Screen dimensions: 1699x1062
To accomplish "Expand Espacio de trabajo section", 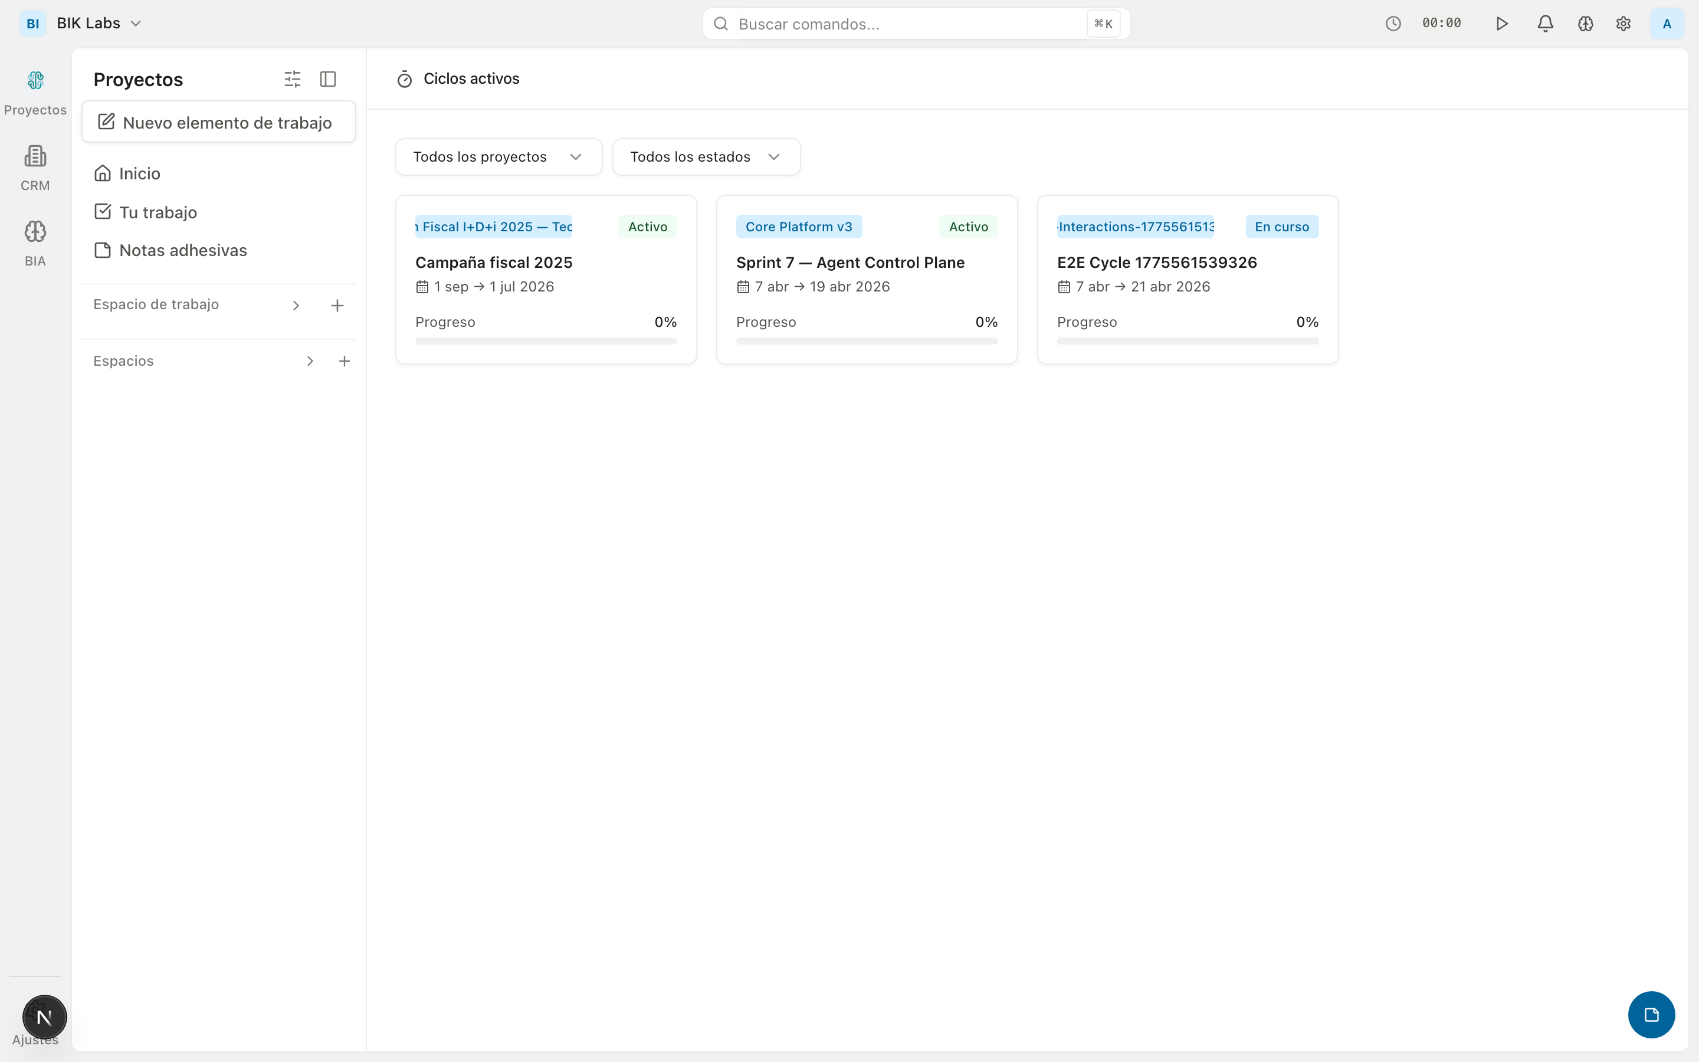I will 296,306.
